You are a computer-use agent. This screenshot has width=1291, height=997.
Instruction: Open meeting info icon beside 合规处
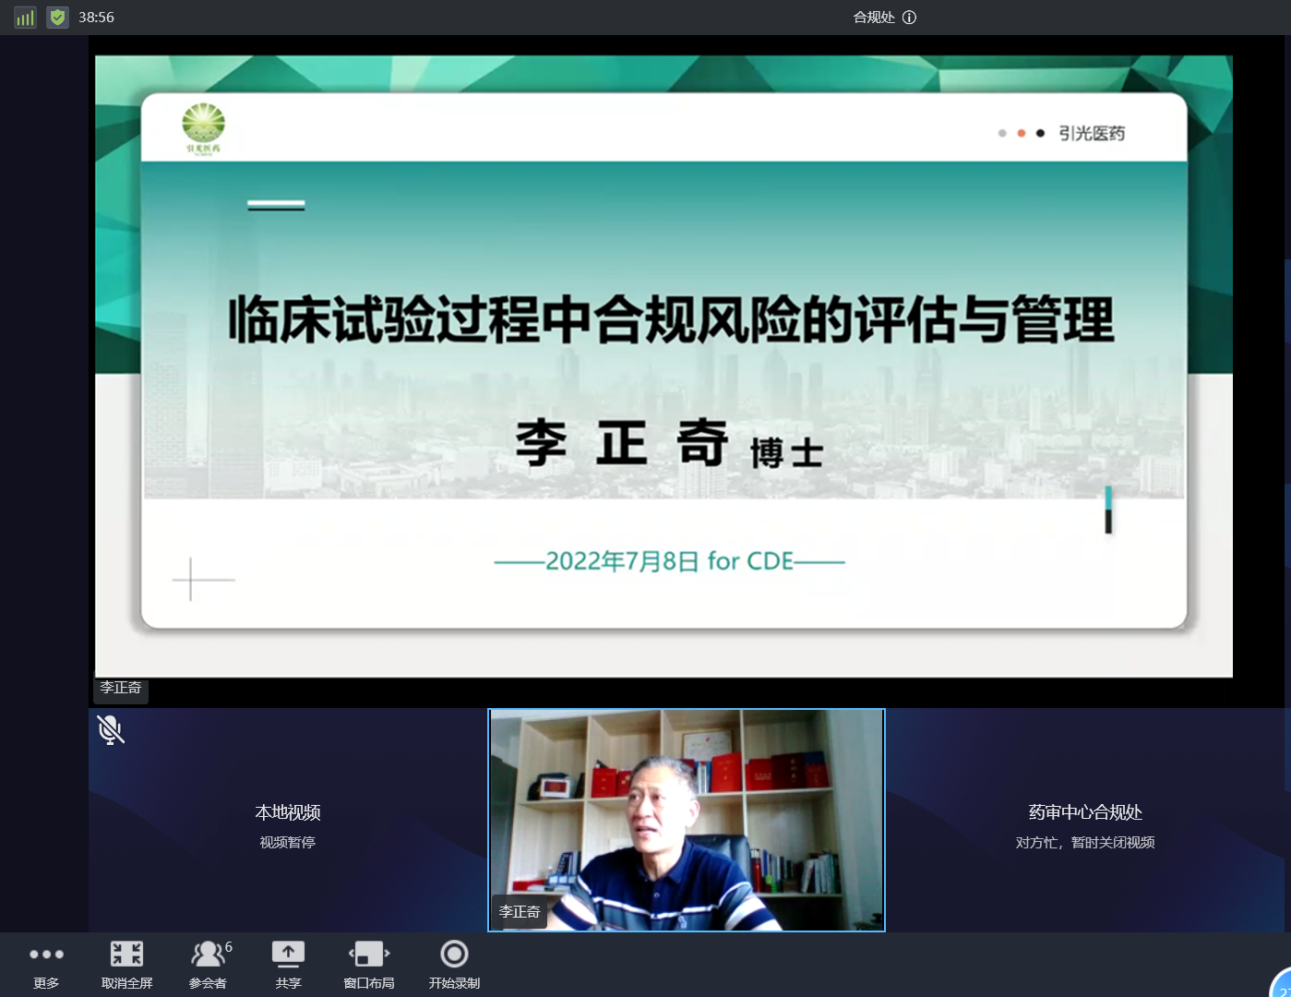pyautogui.click(x=909, y=18)
